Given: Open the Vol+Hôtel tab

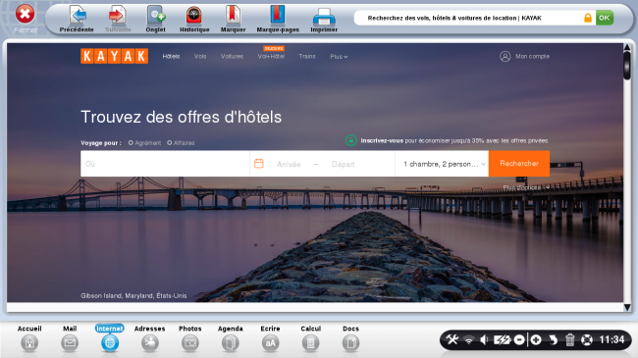Looking at the screenshot, I should pos(271,57).
